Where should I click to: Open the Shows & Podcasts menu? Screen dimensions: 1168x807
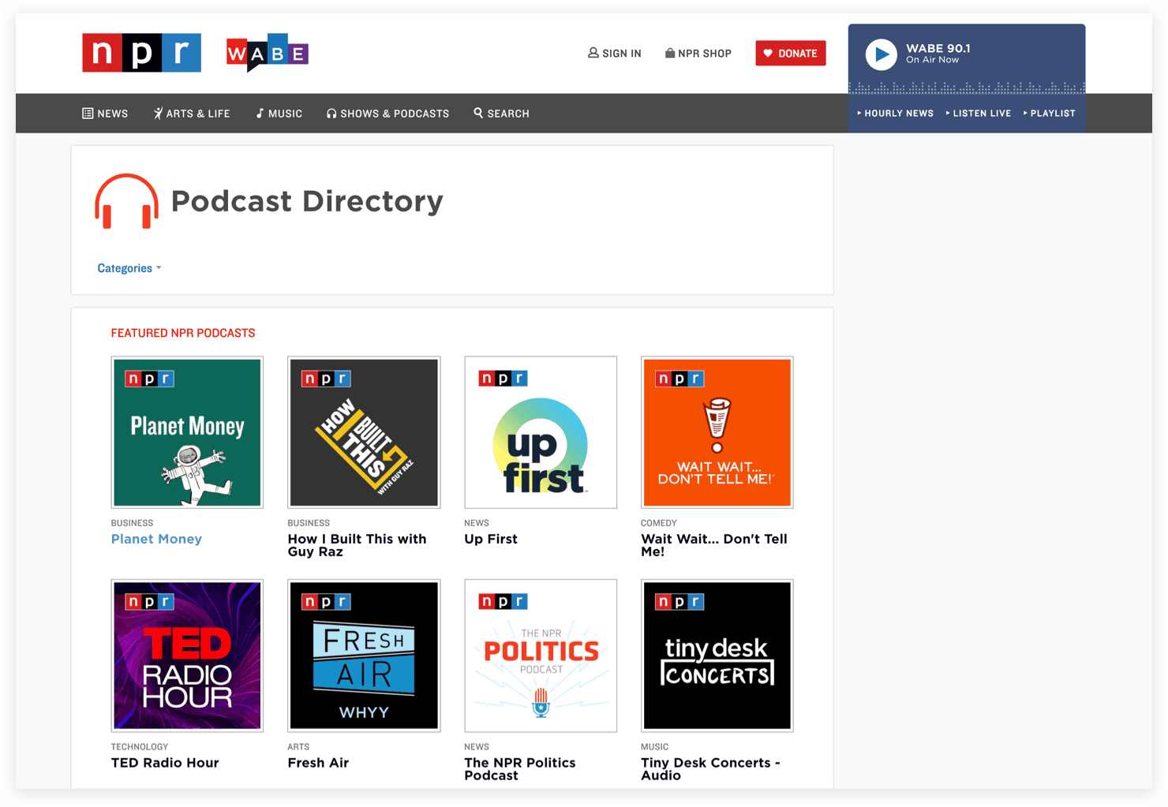click(388, 114)
